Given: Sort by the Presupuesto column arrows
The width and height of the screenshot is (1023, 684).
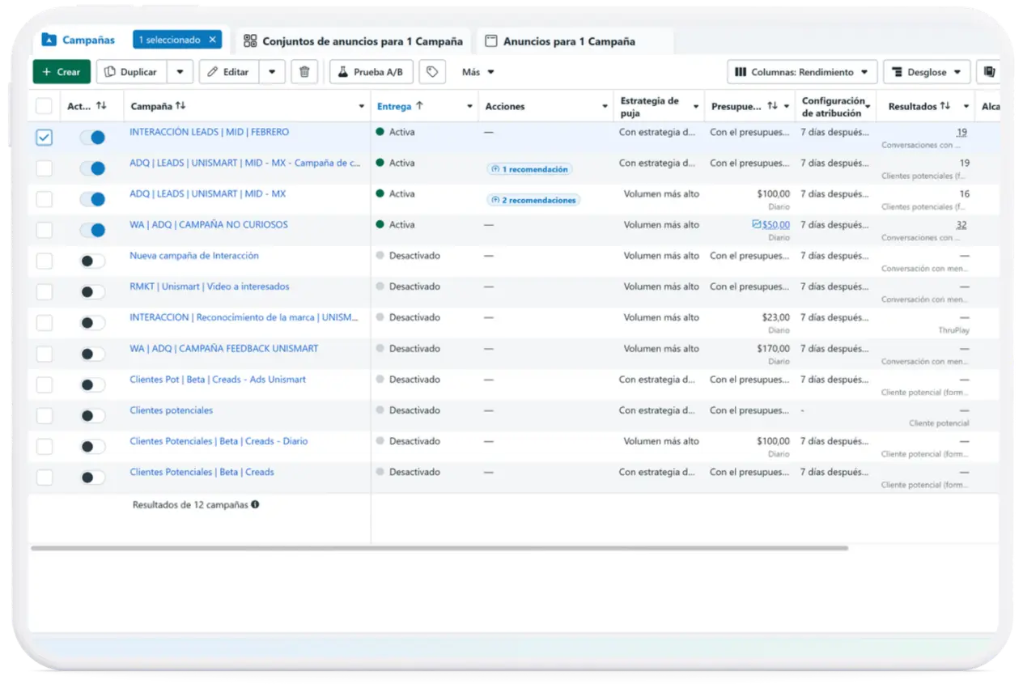Looking at the screenshot, I should click(x=772, y=106).
